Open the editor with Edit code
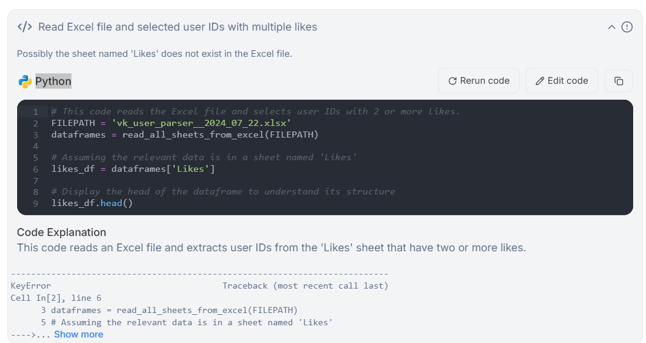This screenshot has width=646, height=343. point(562,81)
